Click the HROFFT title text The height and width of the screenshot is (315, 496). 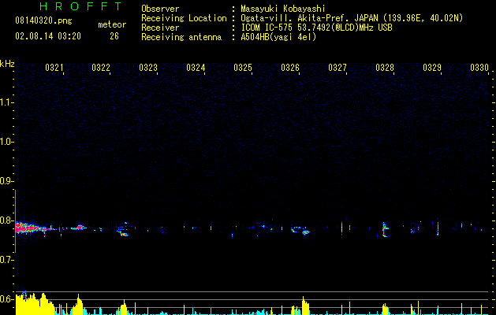(x=81, y=6)
